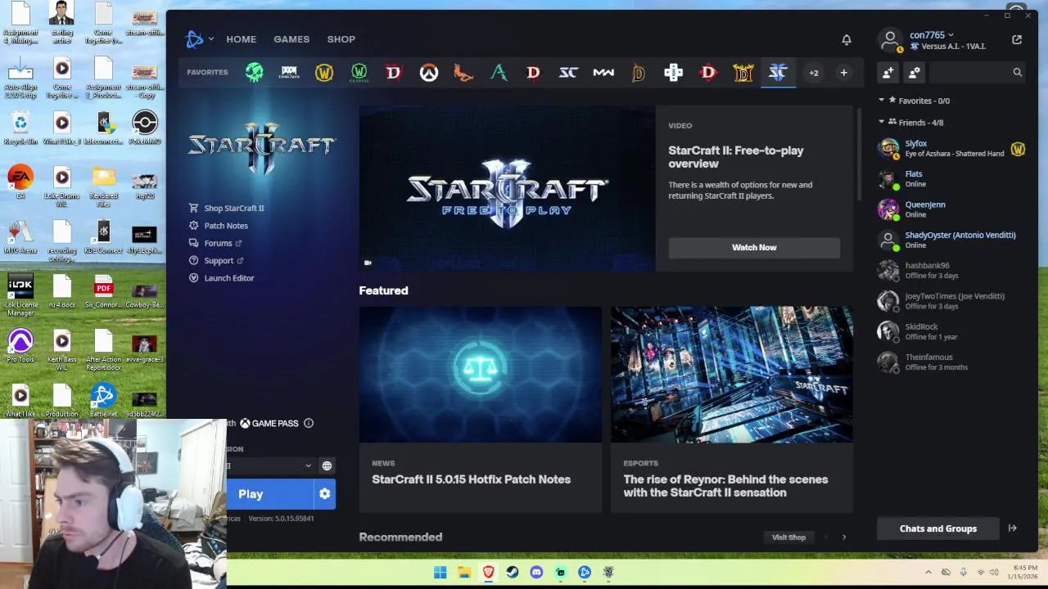Click the friends search magnifier icon

click(1017, 73)
